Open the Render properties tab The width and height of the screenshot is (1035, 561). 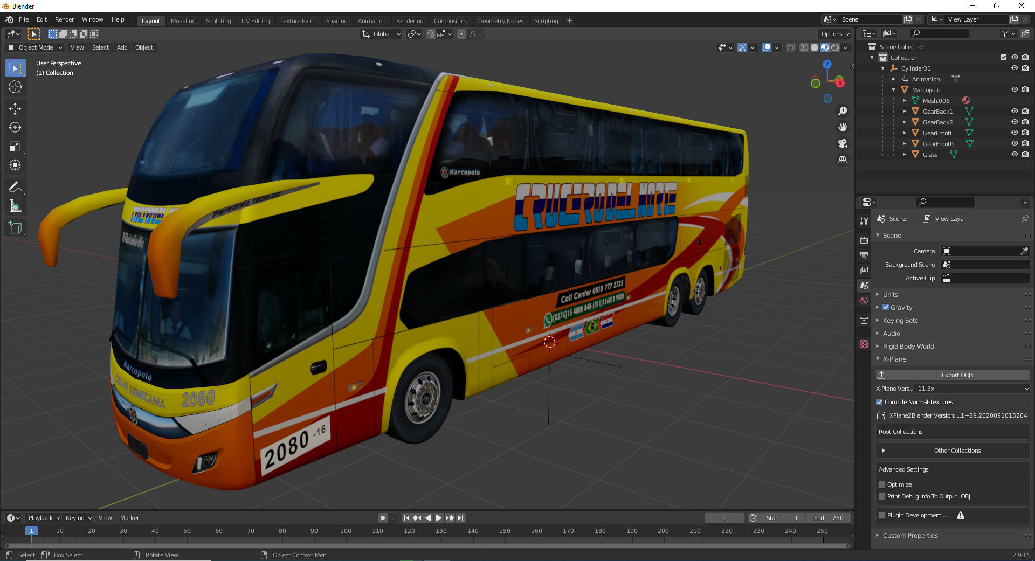tap(864, 240)
